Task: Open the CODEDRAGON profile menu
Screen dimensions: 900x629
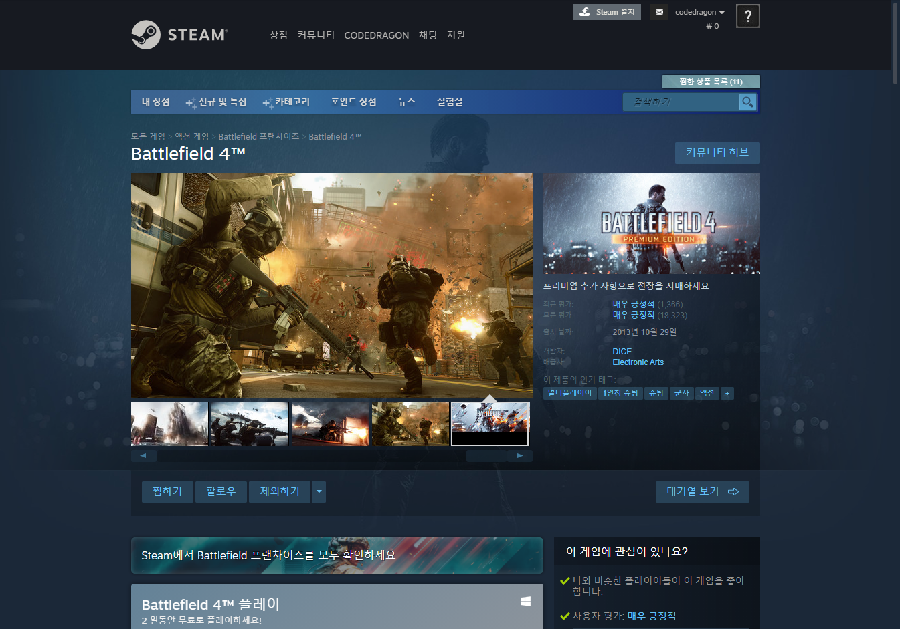Action: (x=376, y=35)
